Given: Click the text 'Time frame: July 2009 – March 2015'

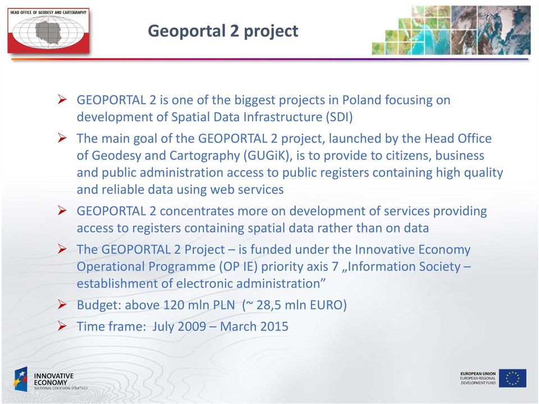Looking at the screenshot, I should point(182,327).
